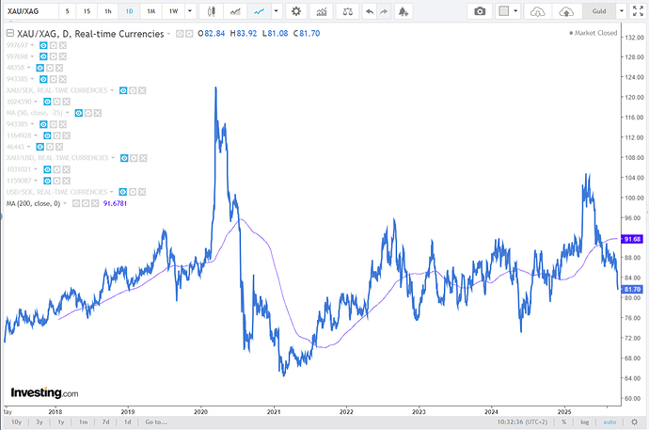The height and width of the screenshot is (430, 649).
Task: Expand the 1W timeframe dropdown arrow
Action: (192, 11)
